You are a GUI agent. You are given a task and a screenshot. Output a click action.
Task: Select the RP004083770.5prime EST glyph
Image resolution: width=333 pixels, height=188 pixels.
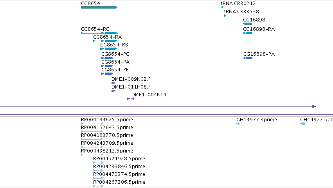[92, 139]
